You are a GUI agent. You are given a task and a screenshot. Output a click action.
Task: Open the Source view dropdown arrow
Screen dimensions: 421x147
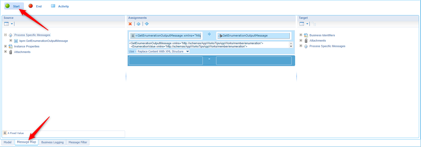pyautogui.click(x=12, y=24)
